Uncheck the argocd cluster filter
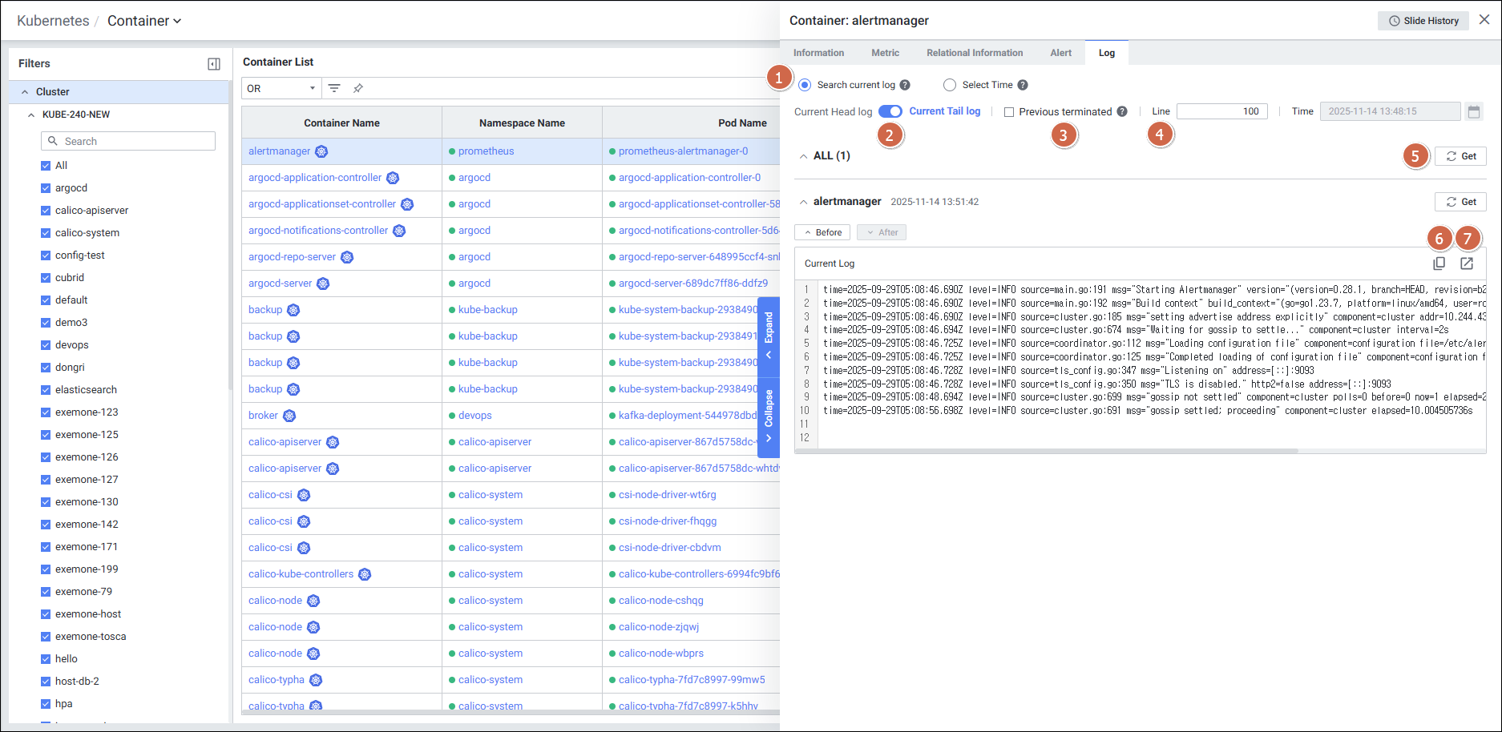The height and width of the screenshot is (732, 1502). pos(46,188)
